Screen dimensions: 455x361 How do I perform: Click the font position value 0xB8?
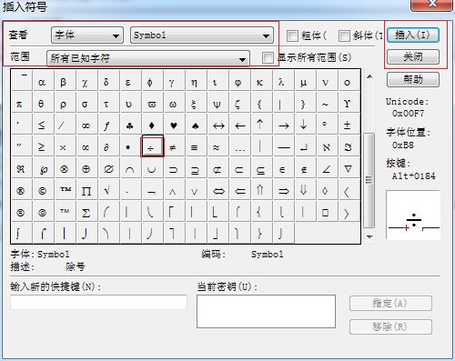[403, 145]
